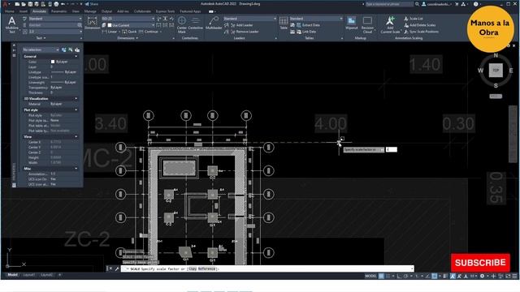The width and height of the screenshot is (520, 292).
Task: Toggle ortho mode in status bar
Action: pos(399,276)
